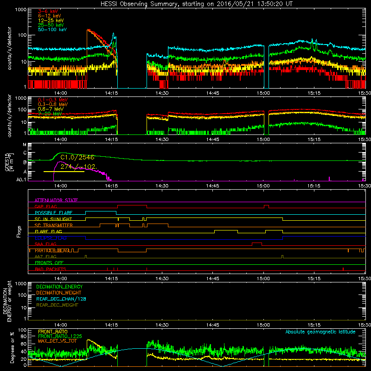Image resolution: width=371 pixels, height=371 pixels.
Task: Click the GAP_FLAG label
Action: tap(45, 206)
